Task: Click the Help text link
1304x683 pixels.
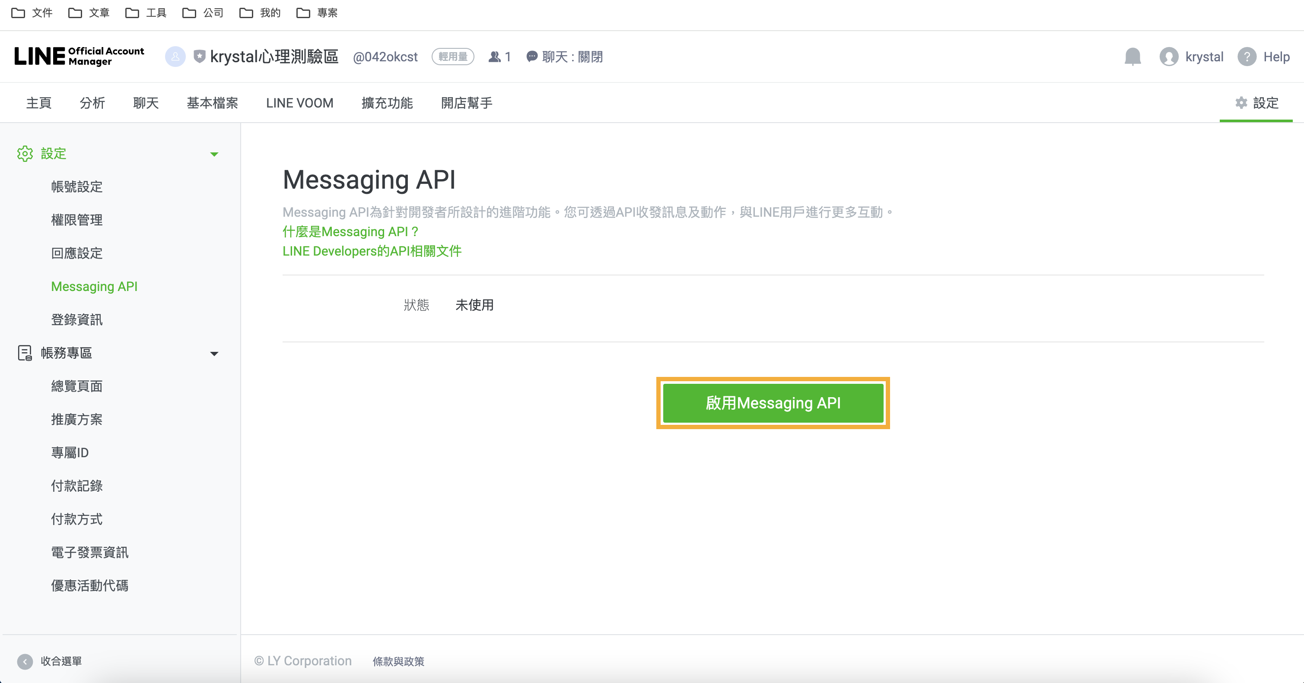Action: point(1277,57)
